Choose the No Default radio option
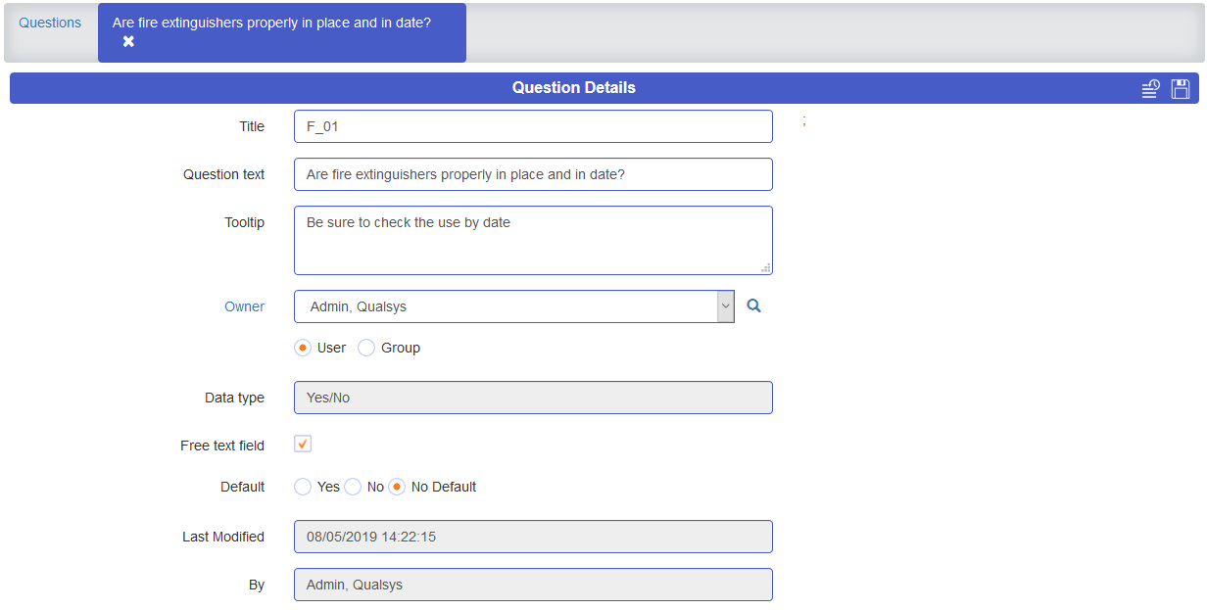The height and width of the screenshot is (610, 1207). [397, 487]
